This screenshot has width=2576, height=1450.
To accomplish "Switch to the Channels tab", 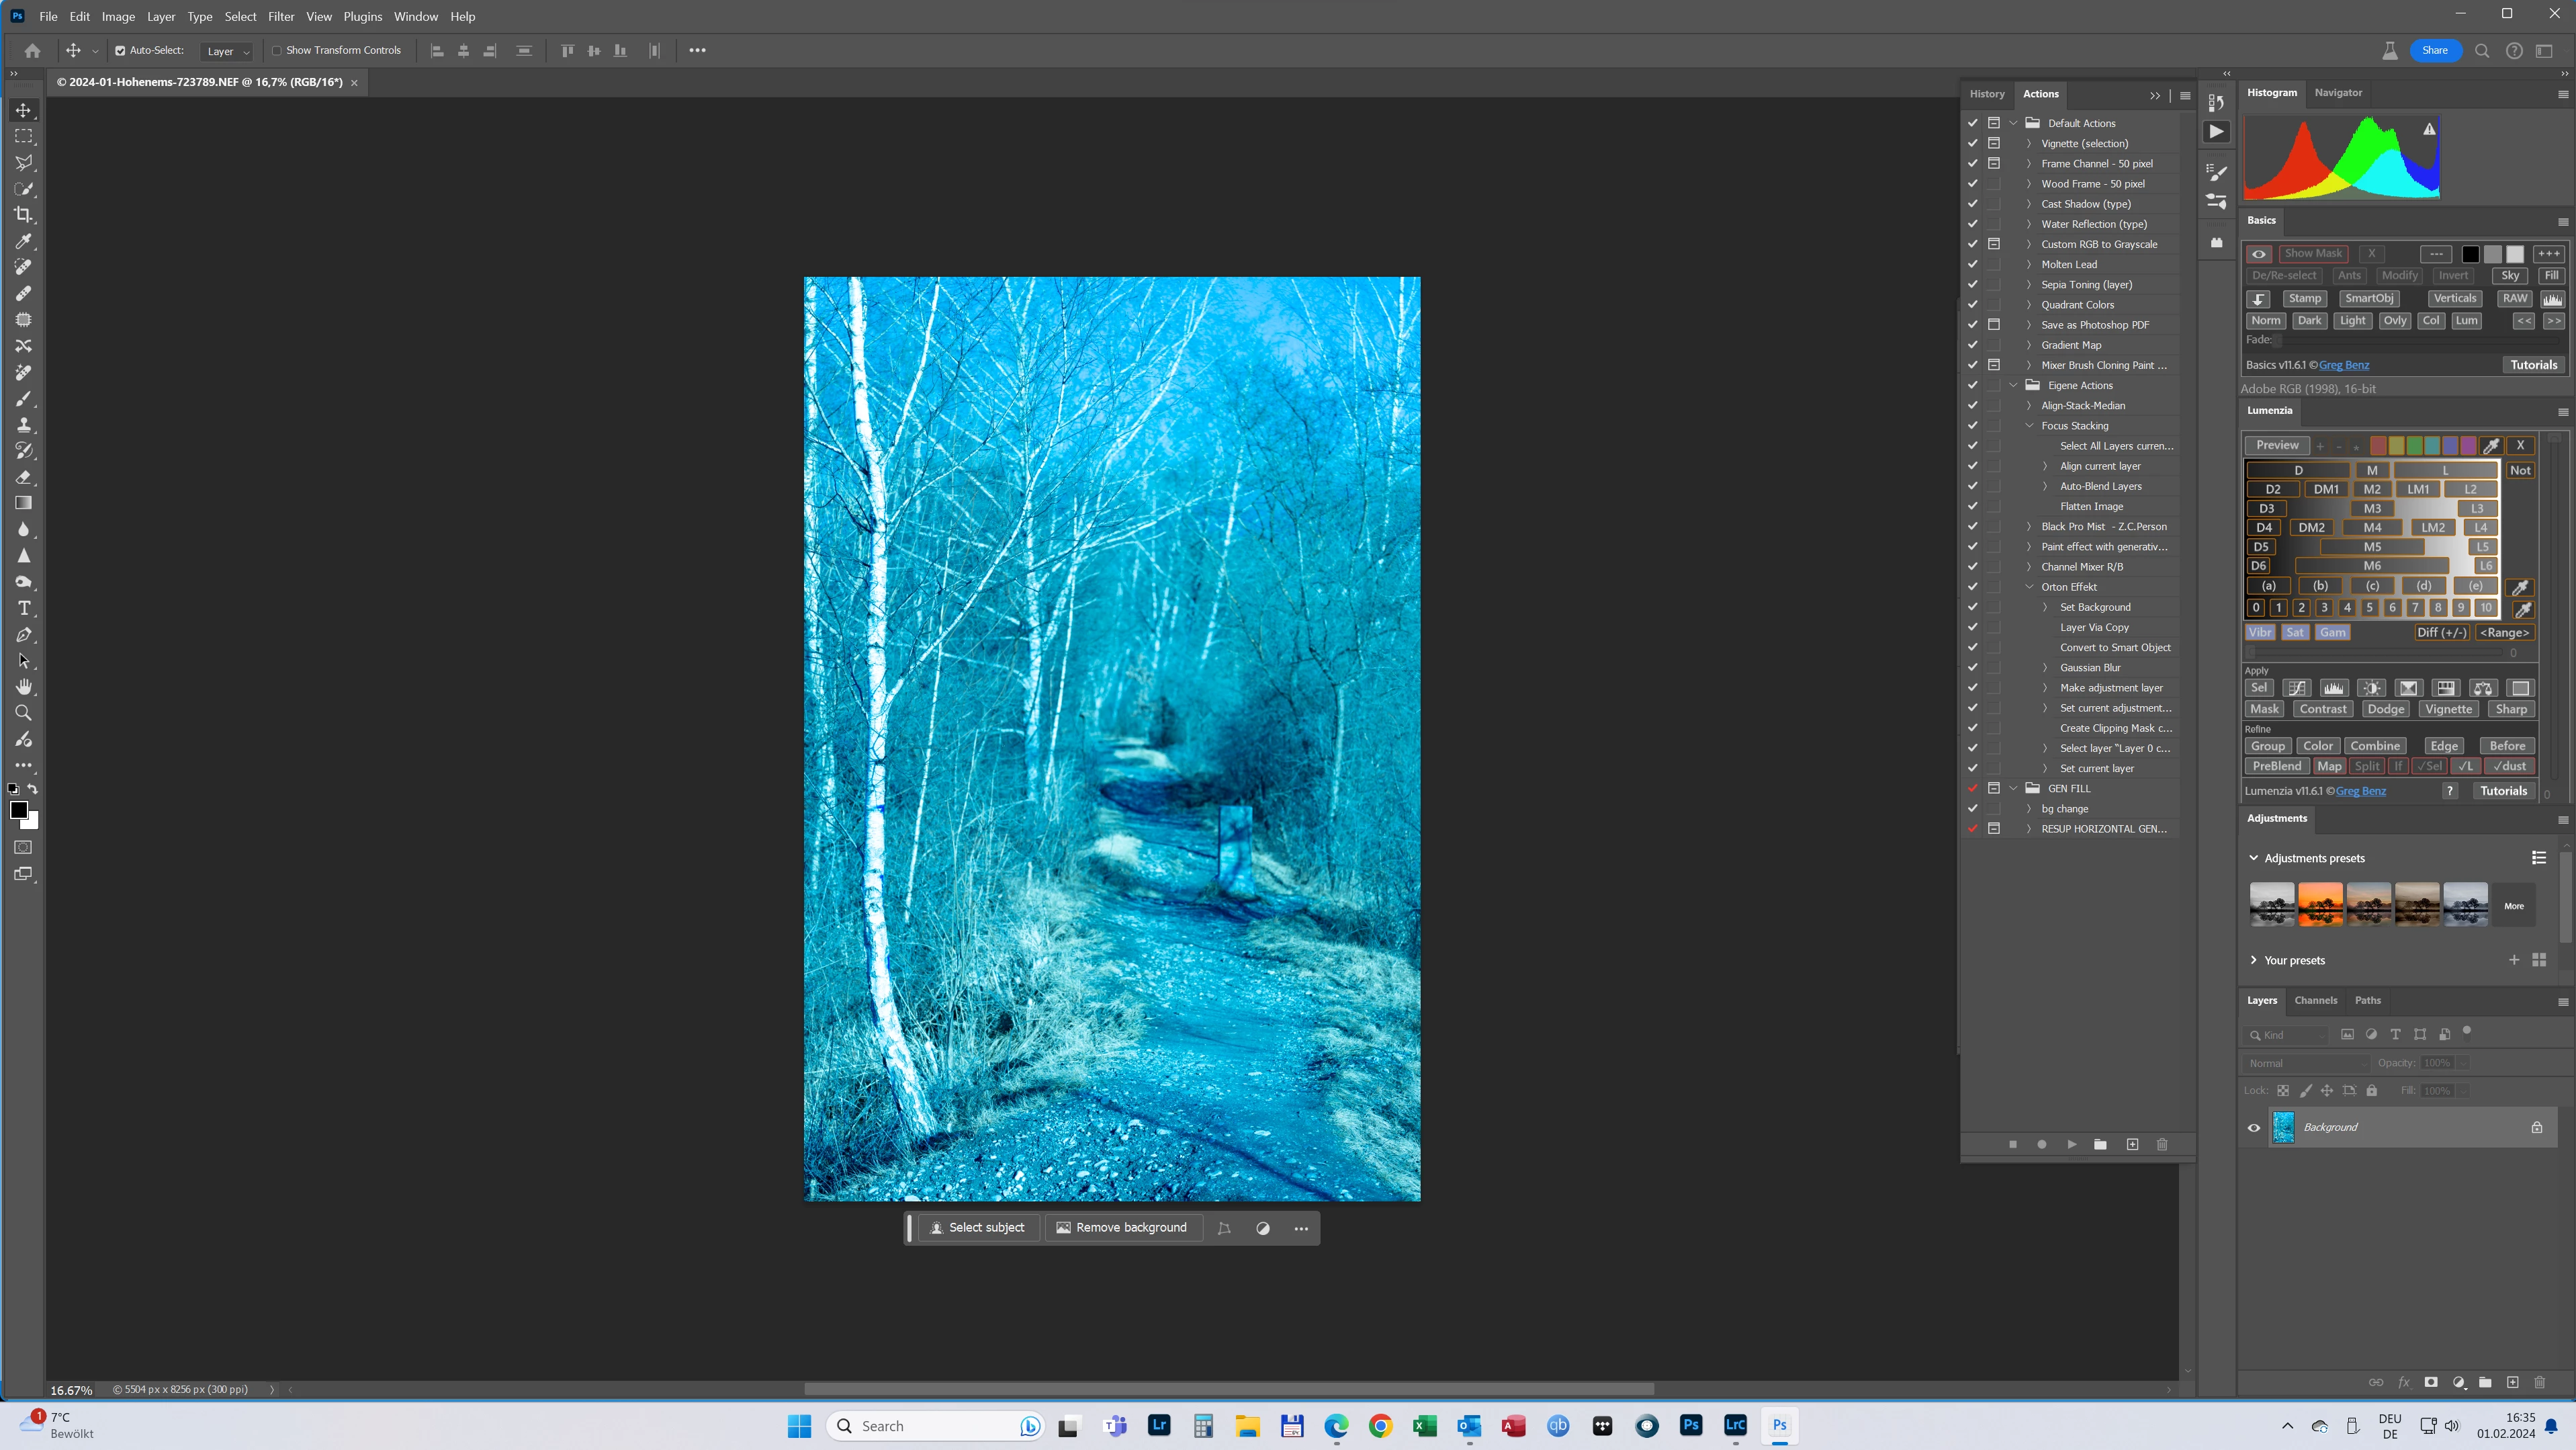I will point(2315,1000).
